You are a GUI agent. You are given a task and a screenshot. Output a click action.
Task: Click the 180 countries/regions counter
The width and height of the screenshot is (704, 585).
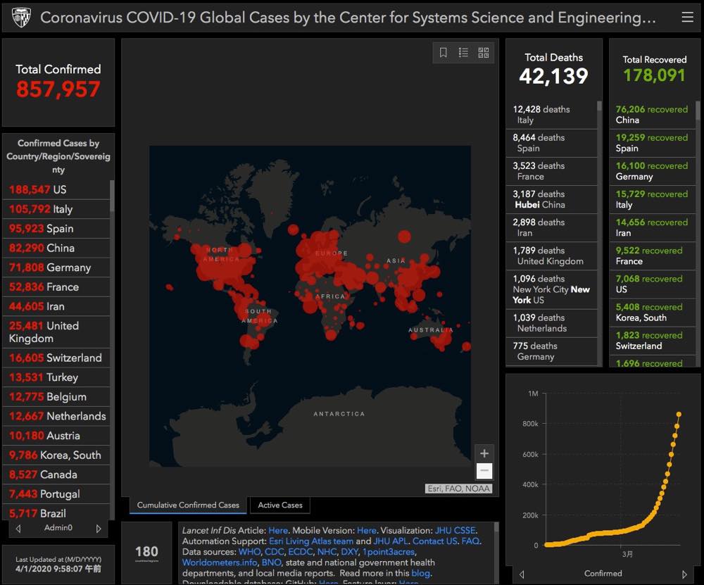(x=146, y=553)
